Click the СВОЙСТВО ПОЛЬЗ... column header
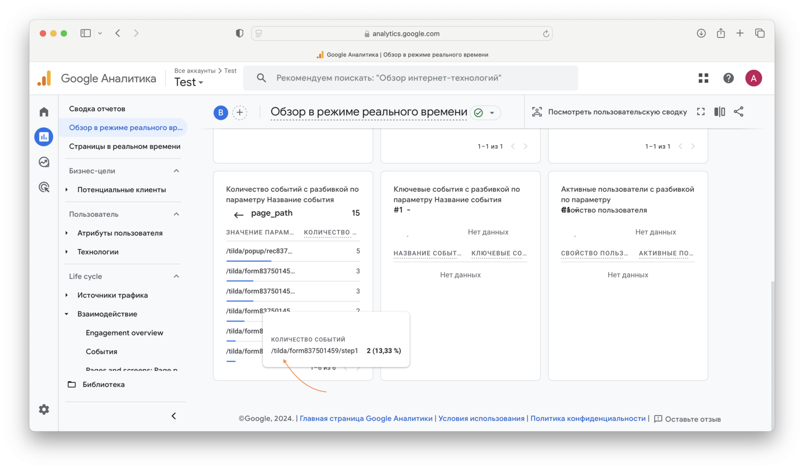Screen dimensions: 804x470 [x=594, y=253]
